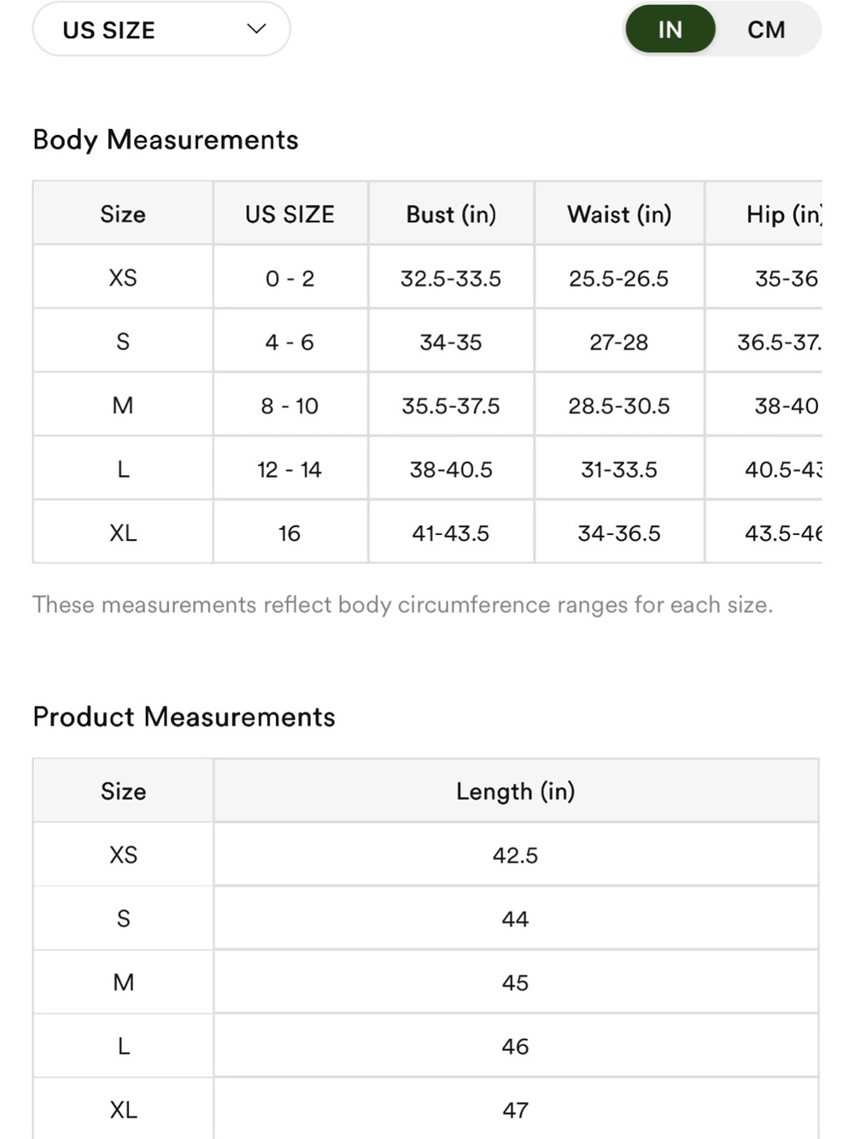This screenshot has height=1139, width=854.
Task: Click the L waist value 31-33.5
Action: pos(619,469)
